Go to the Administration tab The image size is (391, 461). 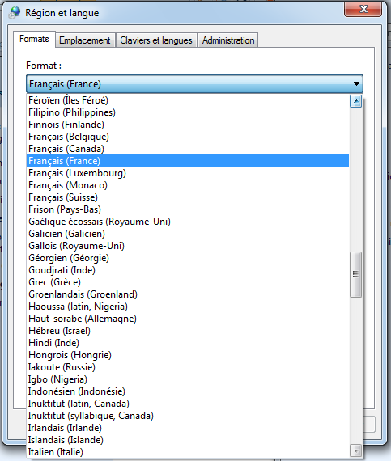(228, 40)
